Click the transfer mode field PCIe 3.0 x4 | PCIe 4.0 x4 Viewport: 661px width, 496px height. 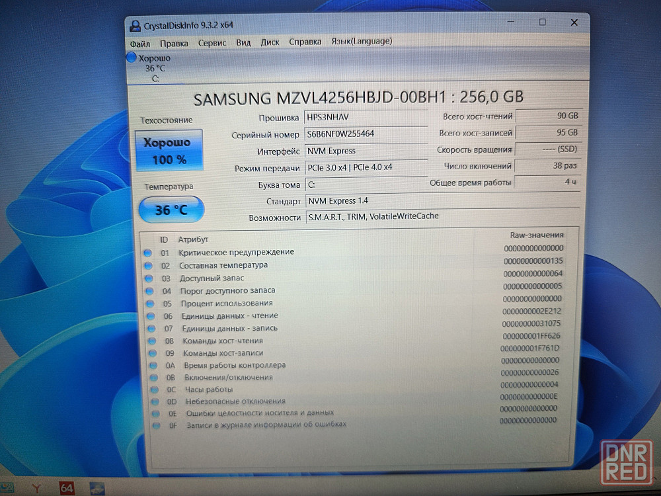[366, 167]
